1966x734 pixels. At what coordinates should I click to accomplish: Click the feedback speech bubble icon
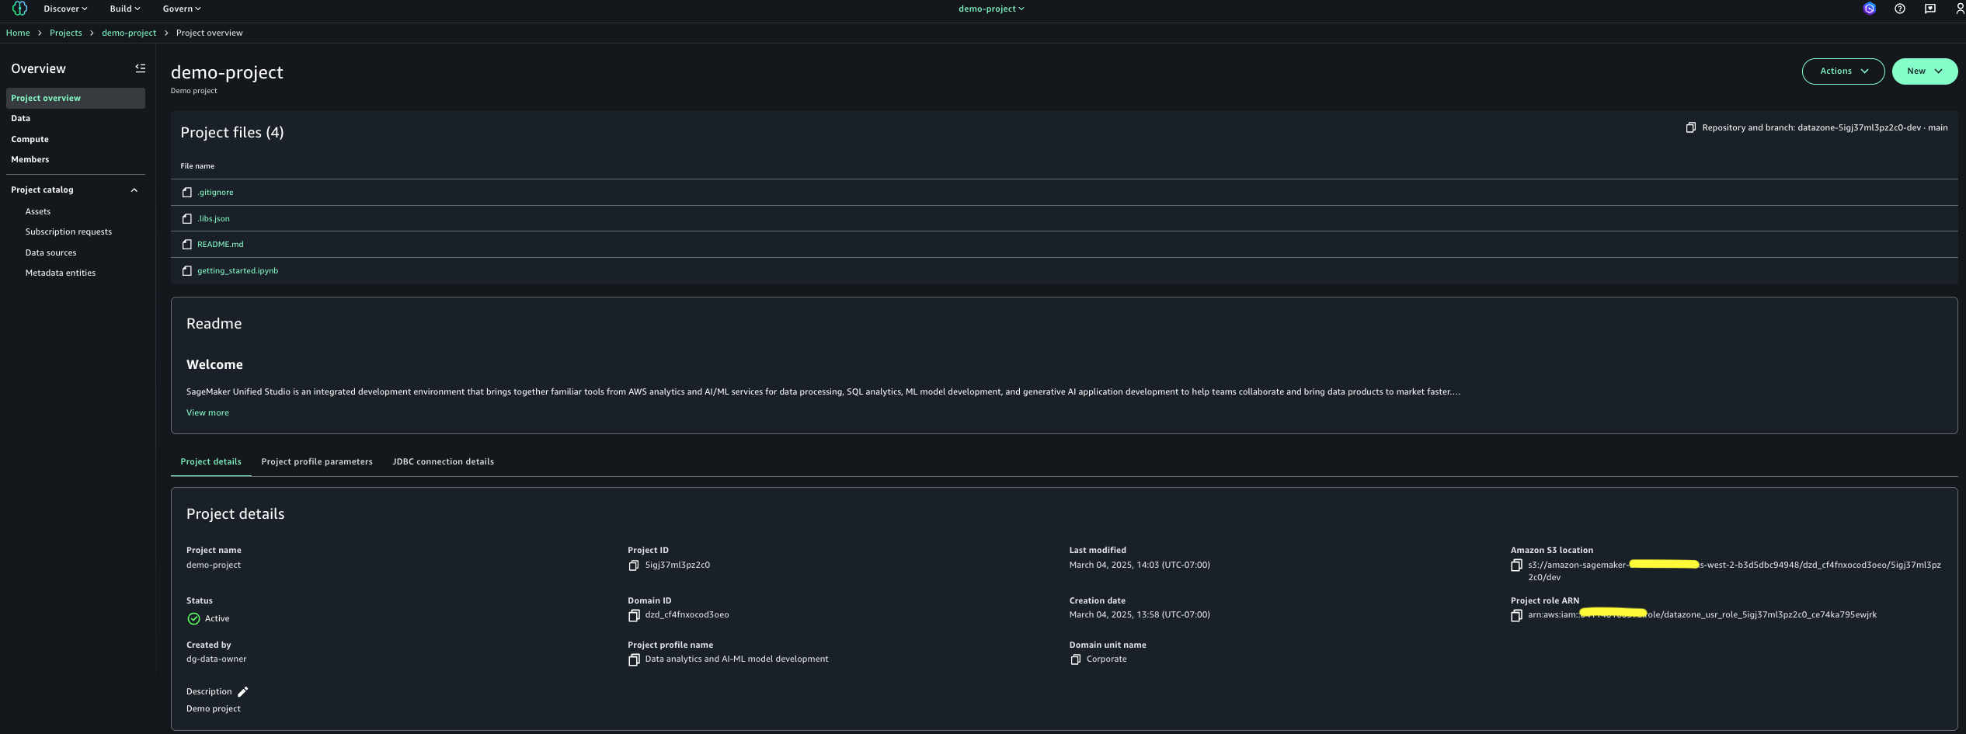point(1930,9)
